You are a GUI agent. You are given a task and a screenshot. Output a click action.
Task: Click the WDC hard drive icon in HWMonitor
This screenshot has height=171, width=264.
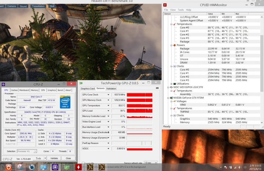[171, 87]
